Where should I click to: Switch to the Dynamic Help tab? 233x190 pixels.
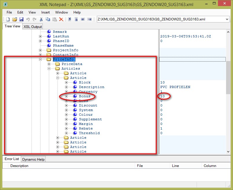coord(33,159)
